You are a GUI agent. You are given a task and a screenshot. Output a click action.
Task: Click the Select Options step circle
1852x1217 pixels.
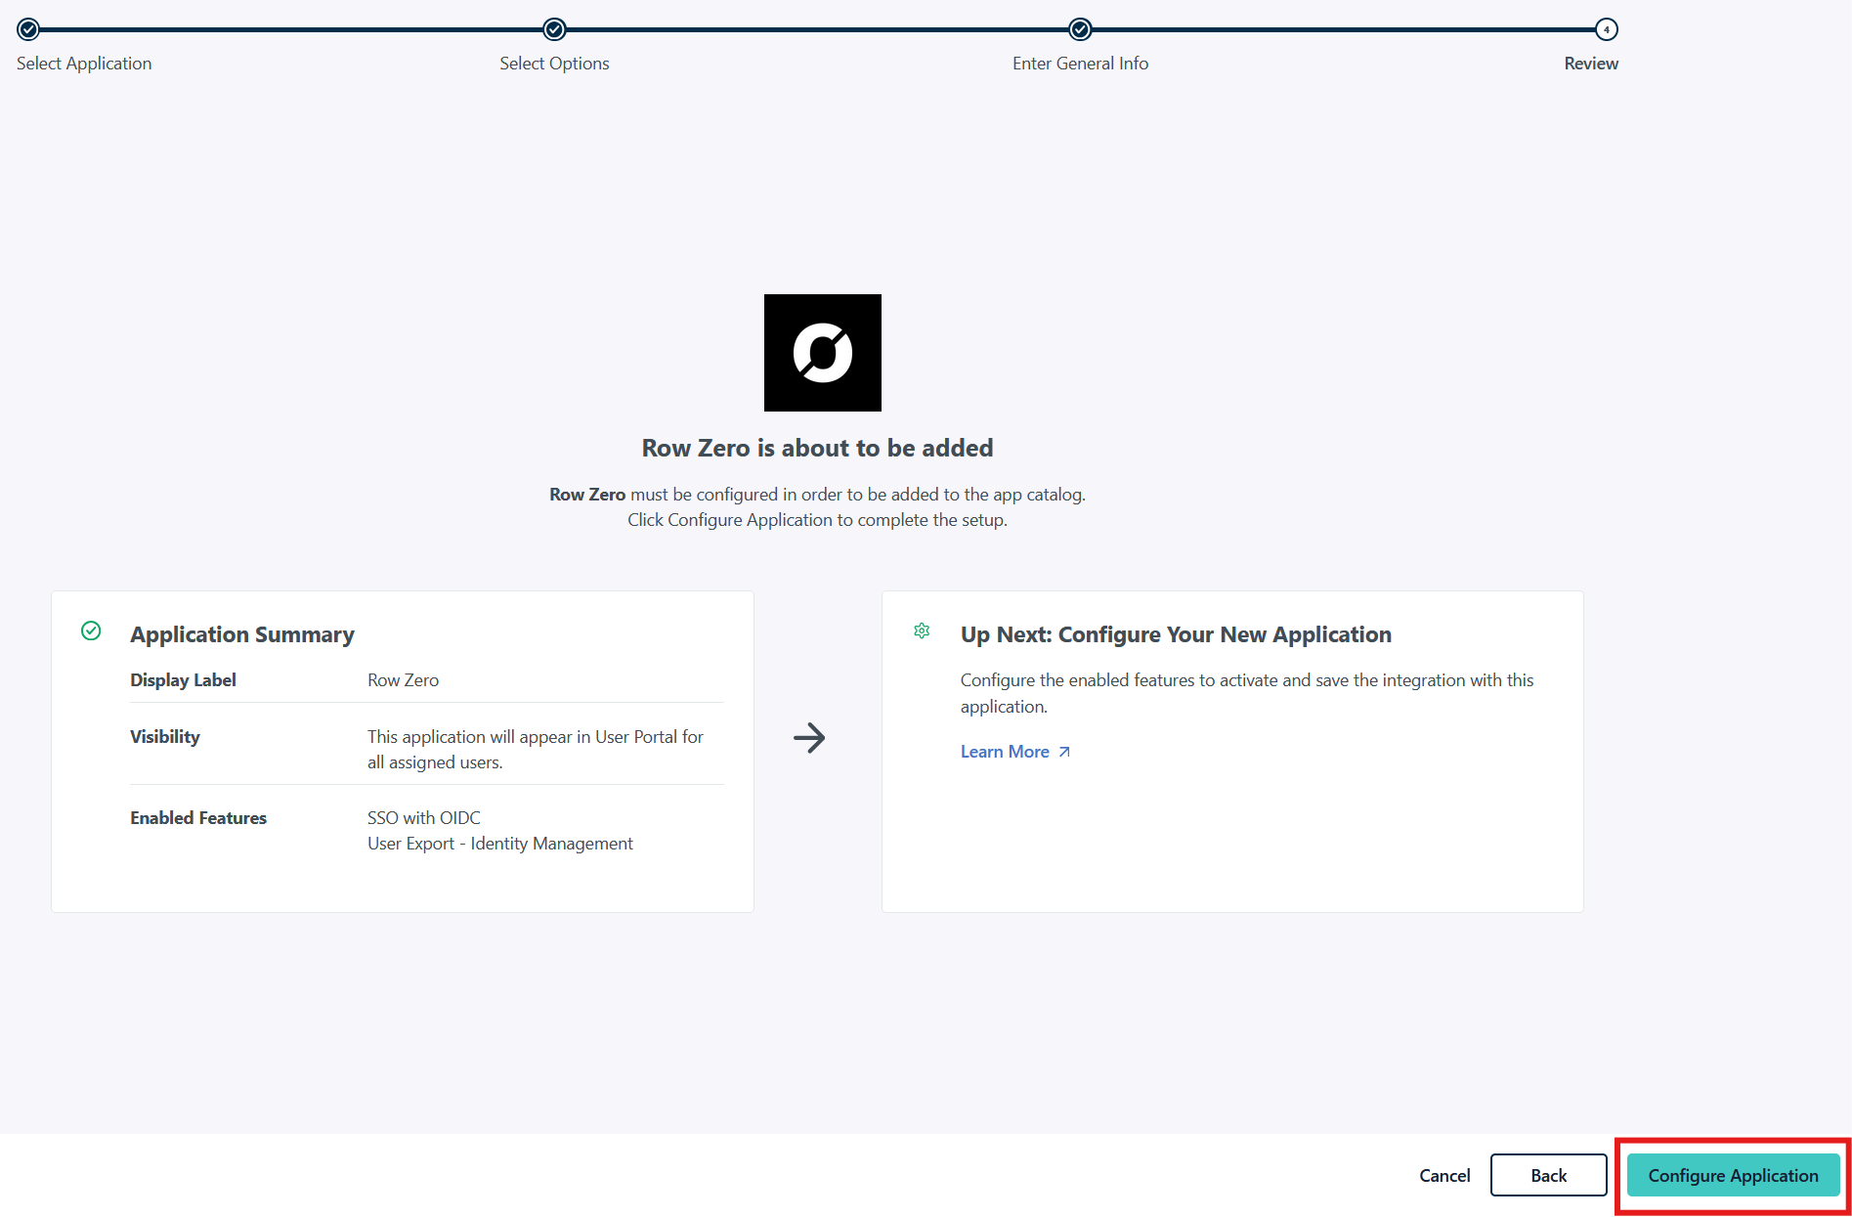point(554,29)
